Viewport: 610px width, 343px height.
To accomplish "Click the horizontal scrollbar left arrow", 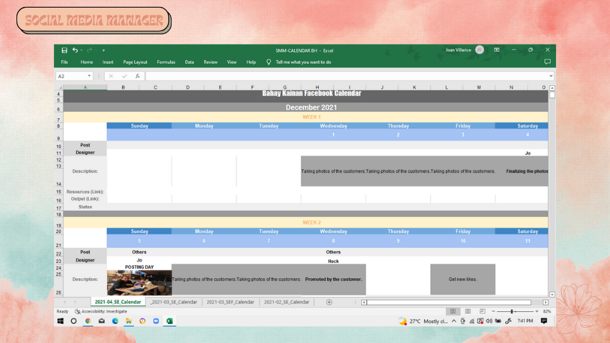I will pyautogui.click(x=363, y=302).
